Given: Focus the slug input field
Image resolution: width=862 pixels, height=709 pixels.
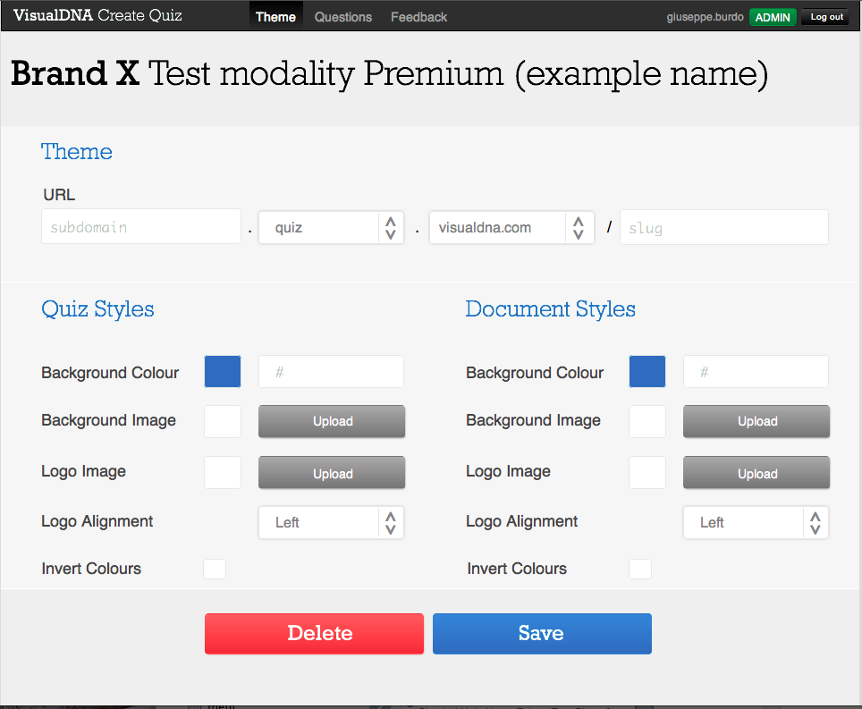Looking at the screenshot, I should pos(724,227).
